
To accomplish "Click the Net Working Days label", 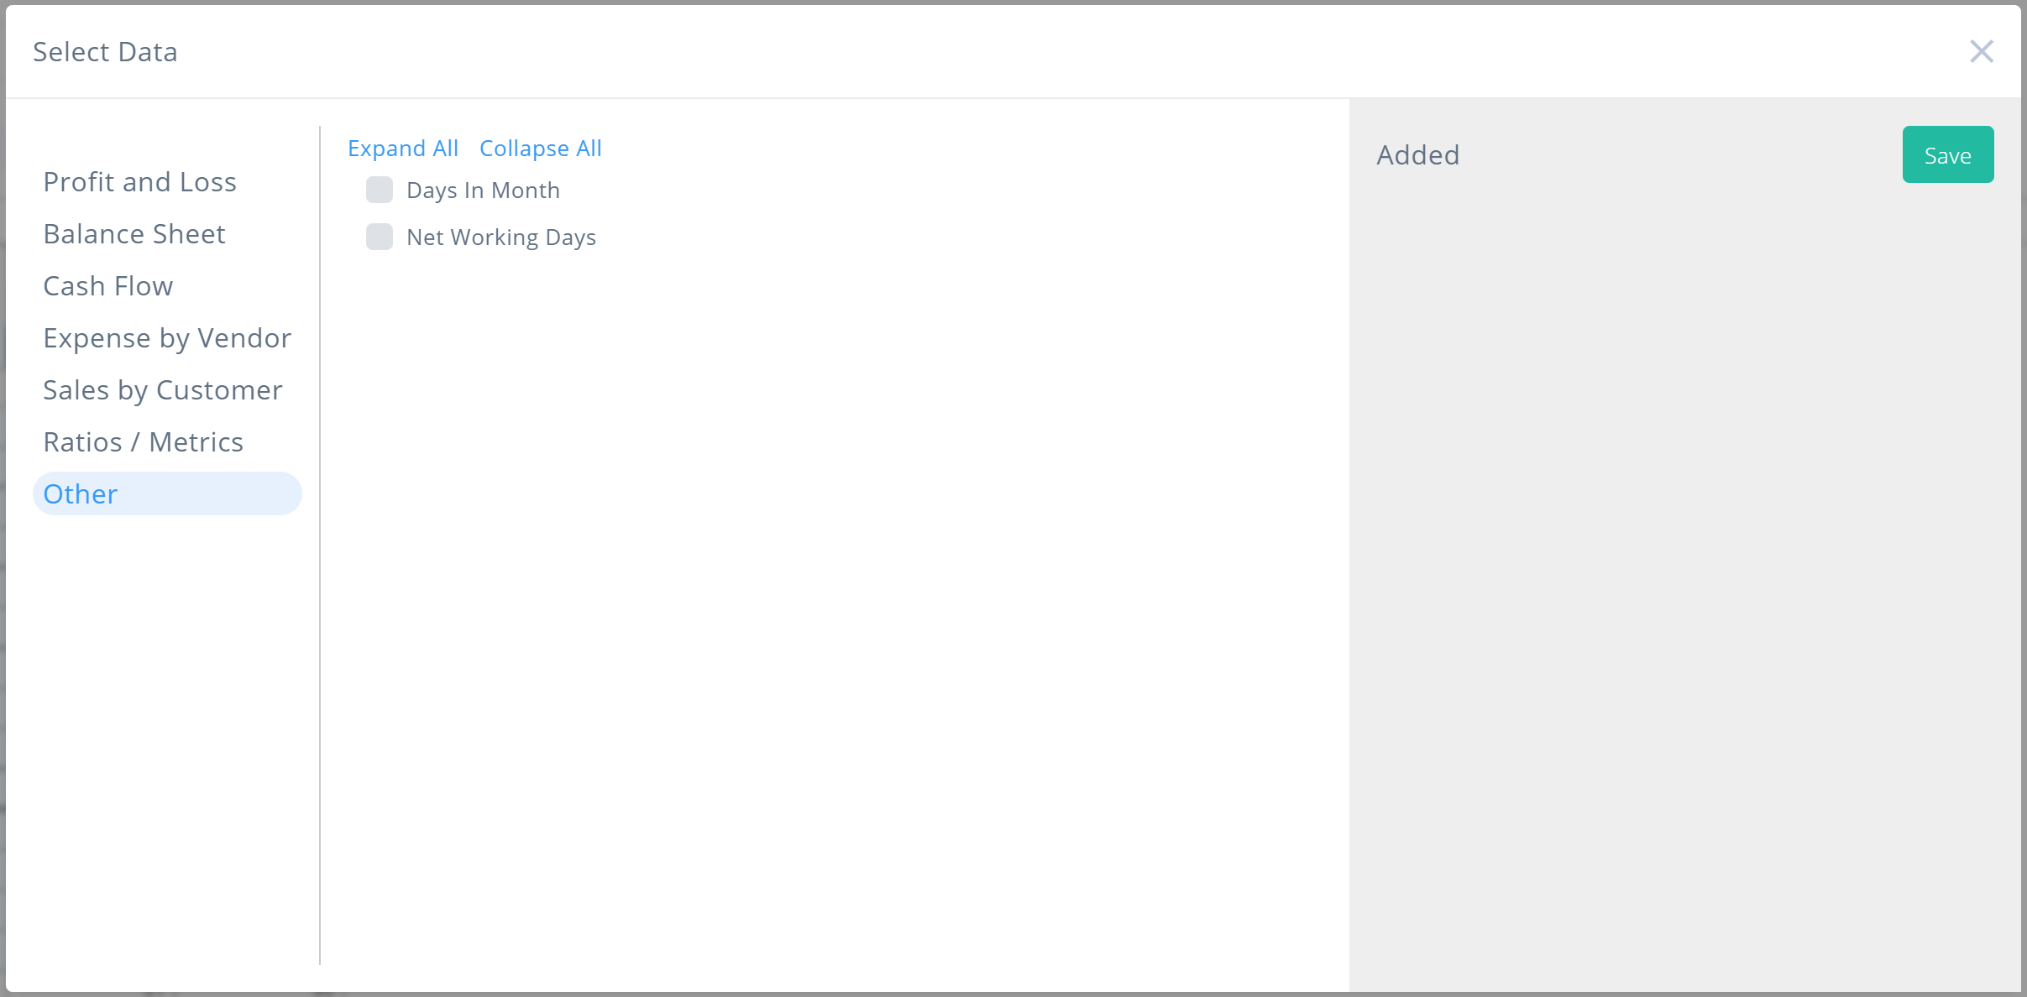I will click(x=501, y=238).
